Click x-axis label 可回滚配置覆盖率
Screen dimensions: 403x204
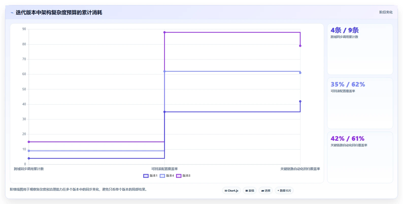[x=164, y=169]
